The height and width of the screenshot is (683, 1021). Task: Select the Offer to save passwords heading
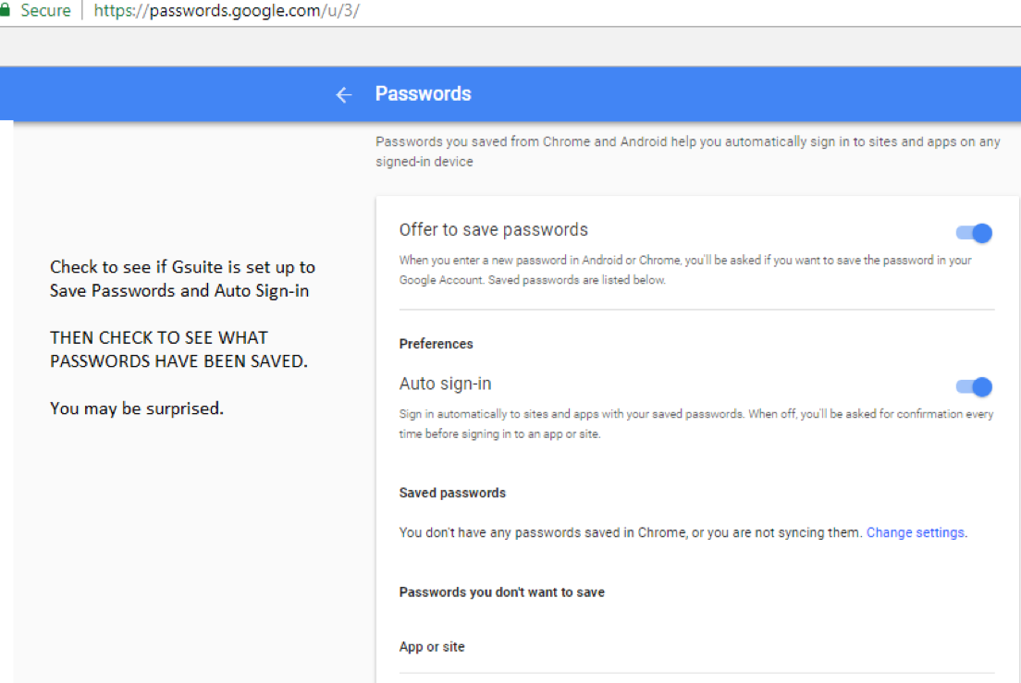click(x=494, y=229)
